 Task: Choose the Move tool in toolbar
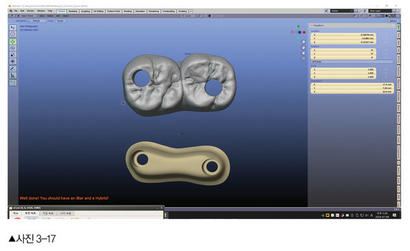pyautogui.click(x=13, y=42)
